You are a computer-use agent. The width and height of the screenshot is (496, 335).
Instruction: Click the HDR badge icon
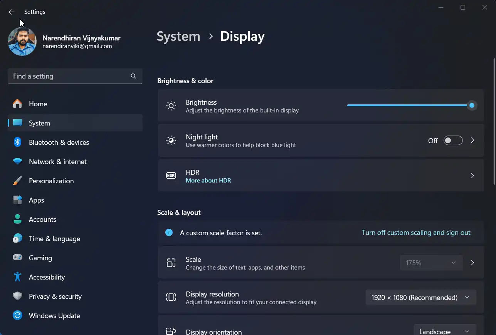[171, 176]
